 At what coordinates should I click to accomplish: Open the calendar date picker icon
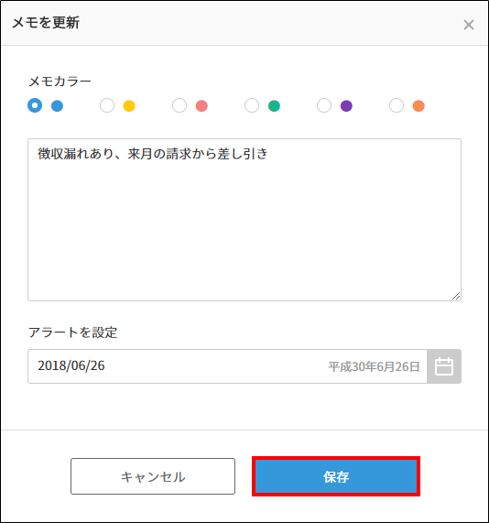(444, 366)
